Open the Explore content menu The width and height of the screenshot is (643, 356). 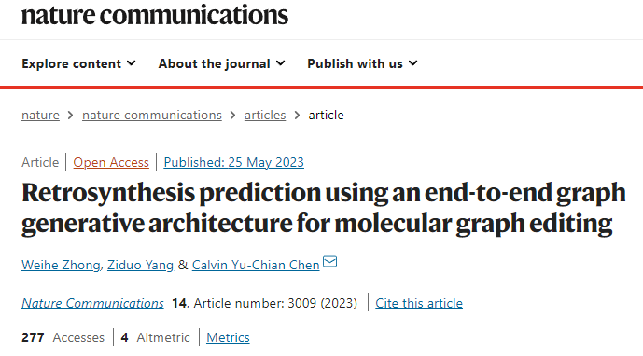tap(78, 63)
